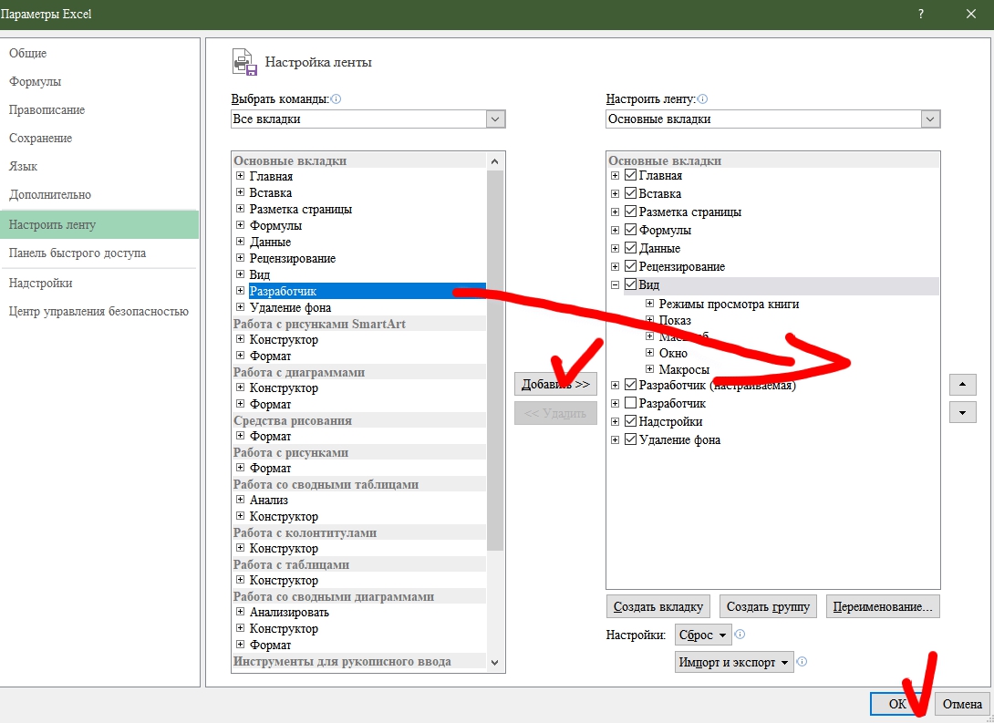The width and height of the screenshot is (994, 723).
Task: Click the Отмена button
Action: [x=962, y=703]
